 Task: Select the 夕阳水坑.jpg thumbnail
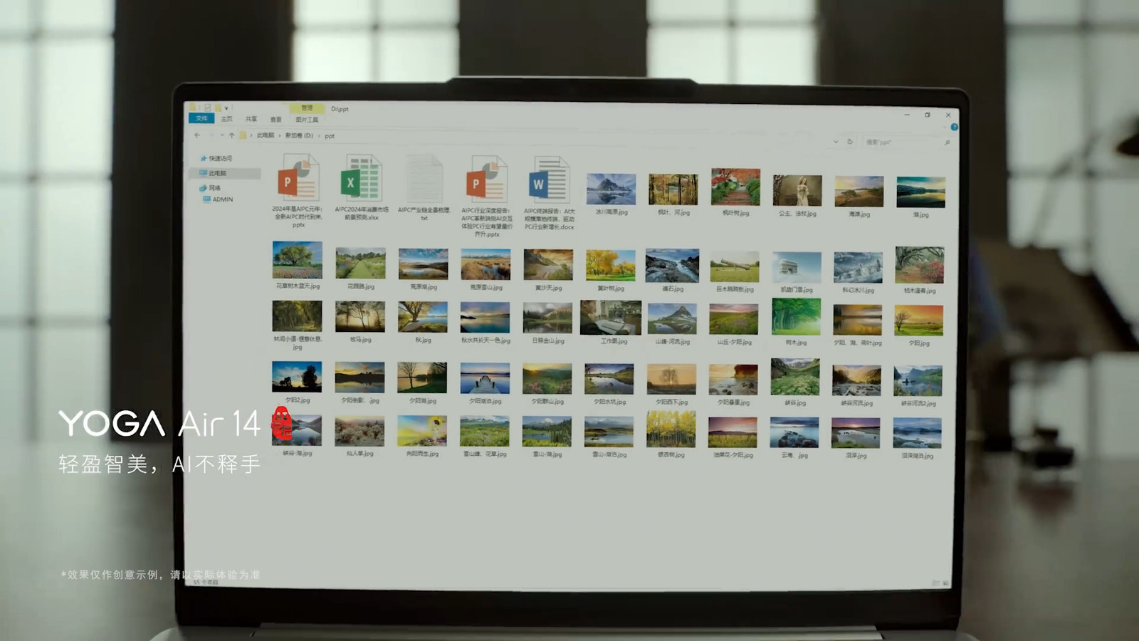(x=609, y=380)
